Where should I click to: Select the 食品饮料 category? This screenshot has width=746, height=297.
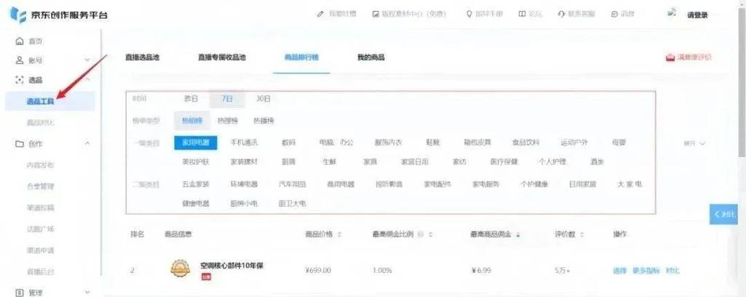point(525,143)
